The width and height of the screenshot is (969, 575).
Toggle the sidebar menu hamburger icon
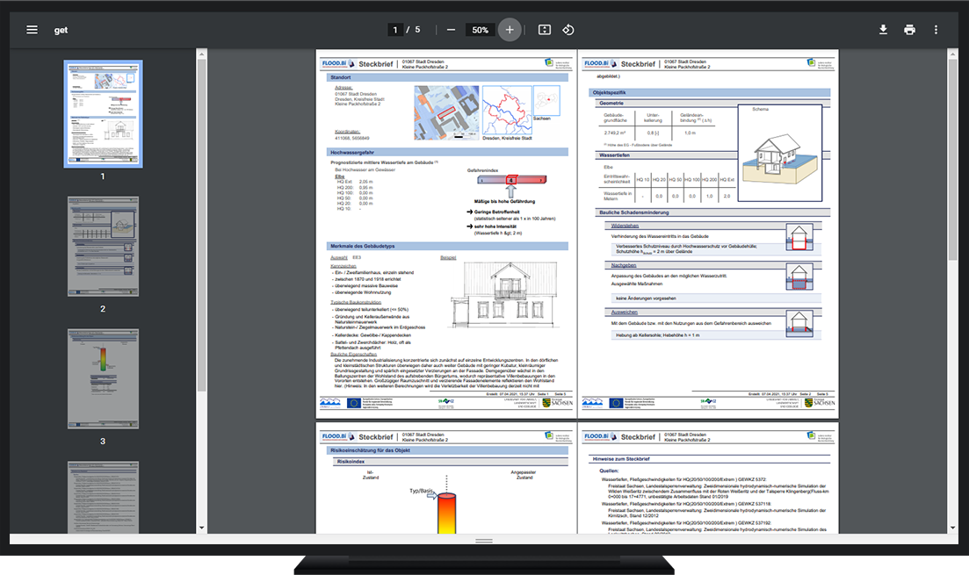pos(33,30)
